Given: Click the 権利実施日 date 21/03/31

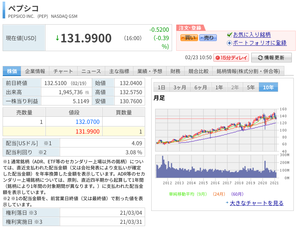Looking at the screenshot, I should coord(131,222).
